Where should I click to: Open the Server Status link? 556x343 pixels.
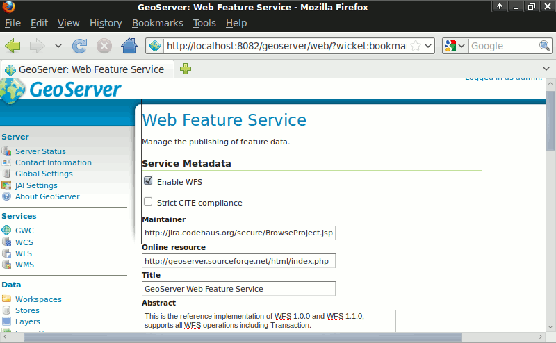pos(40,151)
